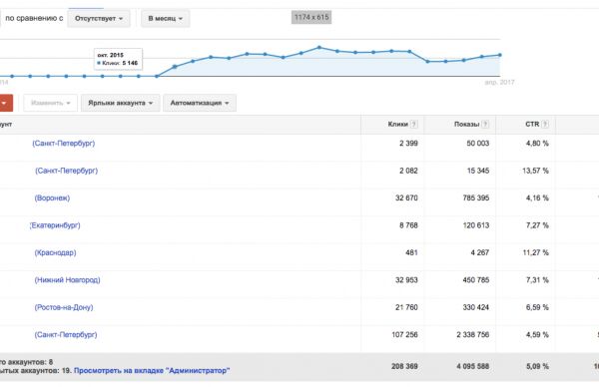Viewport: 599px width, 387px height.
Task: Select the Краснодар CTR value 11,27 %
Action: click(x=535, y=252)
